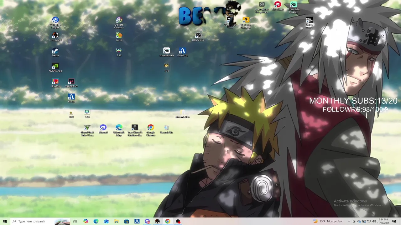Click the Learn about this picture icon
This screenshot has width=401, height=225.
tap(262, 7)
